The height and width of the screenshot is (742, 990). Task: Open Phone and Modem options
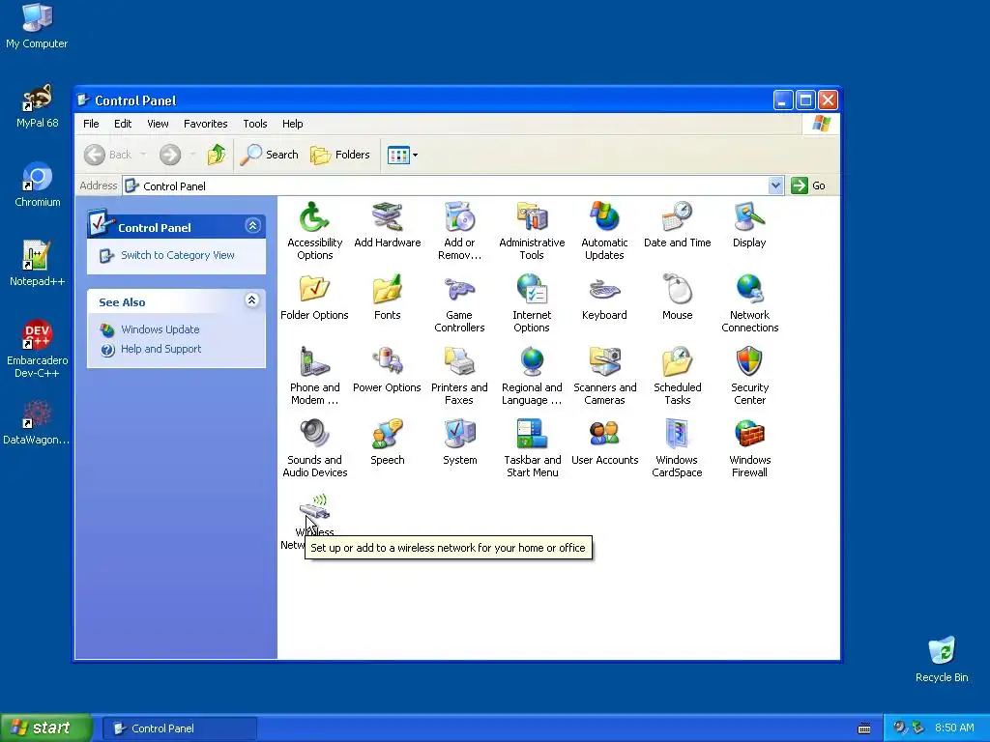tap(314, 376)
